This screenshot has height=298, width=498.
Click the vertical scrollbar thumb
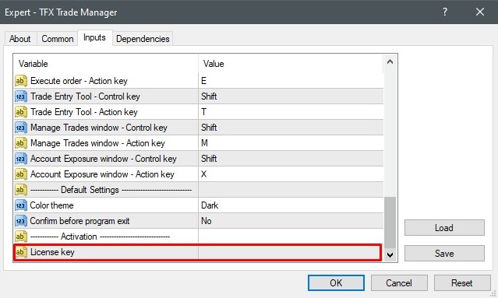[390, 223]
